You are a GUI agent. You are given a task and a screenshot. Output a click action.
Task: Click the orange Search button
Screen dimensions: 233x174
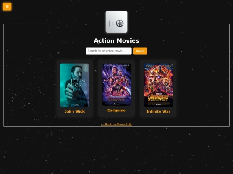click(140, 51)
